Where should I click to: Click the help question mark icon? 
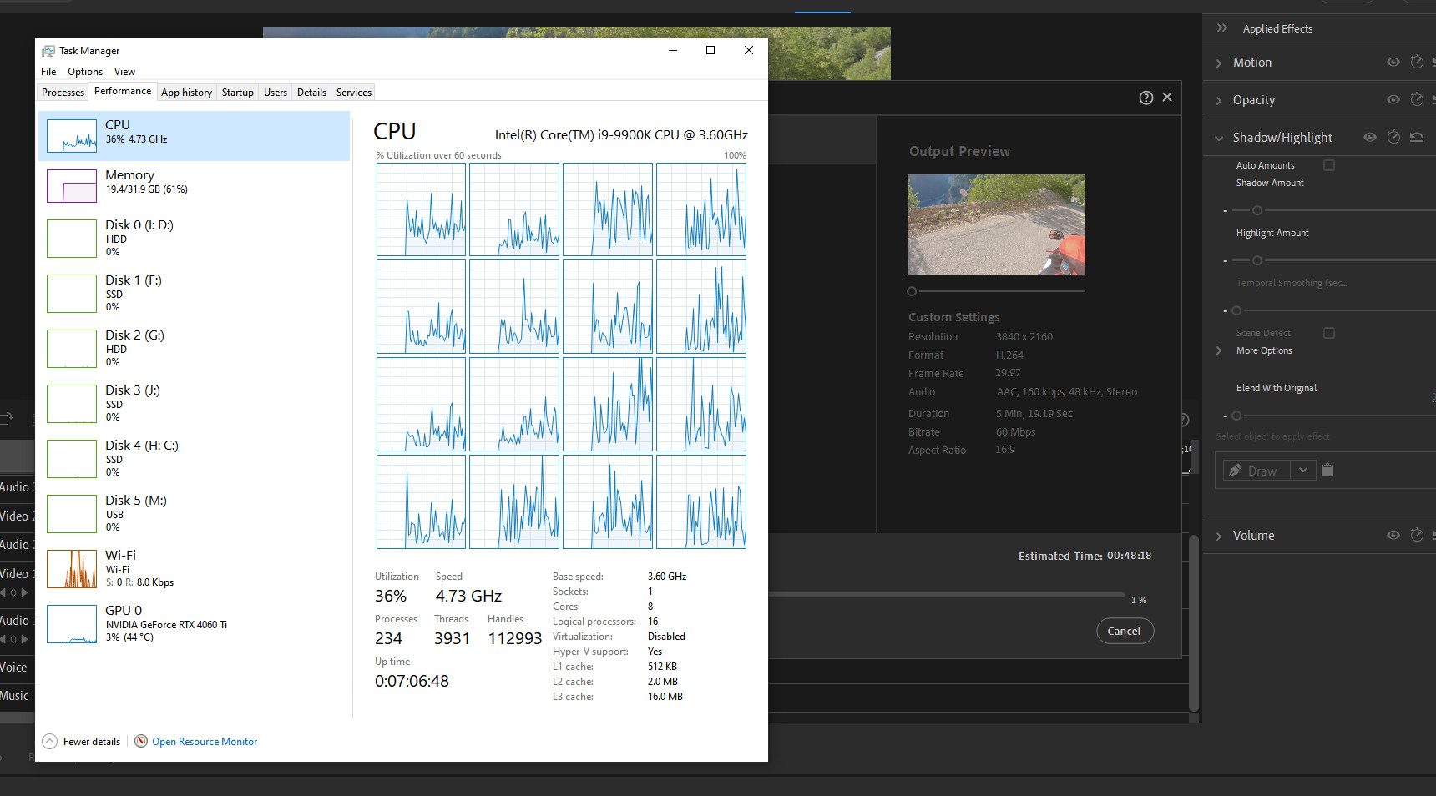click(x=1146, y=98)
